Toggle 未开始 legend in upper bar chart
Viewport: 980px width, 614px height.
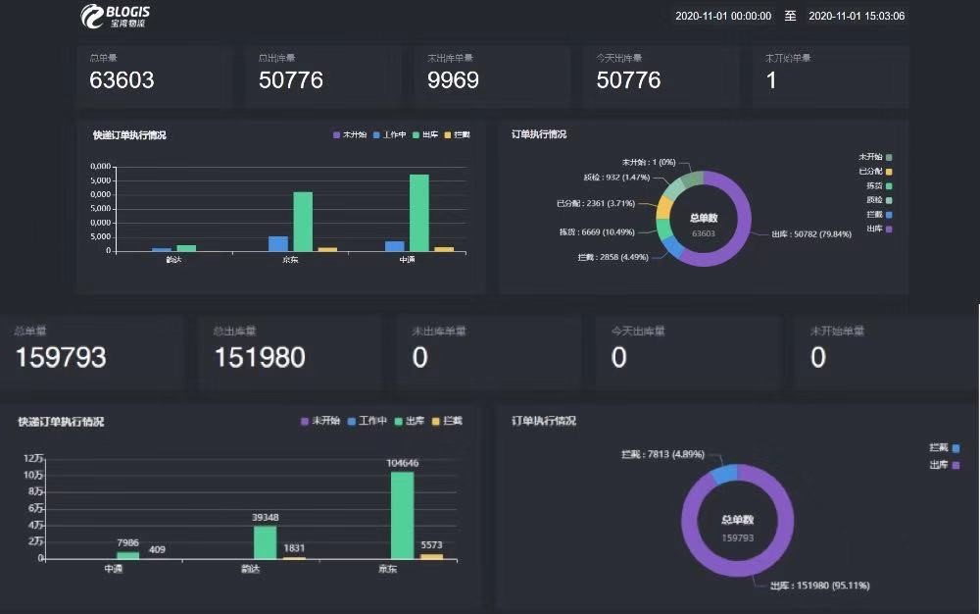tap(348, 134)
